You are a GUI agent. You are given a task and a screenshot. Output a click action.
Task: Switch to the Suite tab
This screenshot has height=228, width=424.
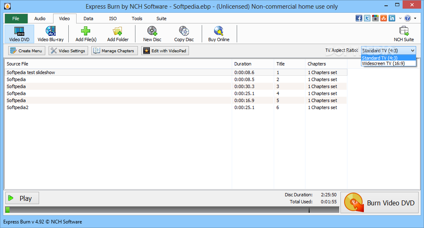[161, 19]
